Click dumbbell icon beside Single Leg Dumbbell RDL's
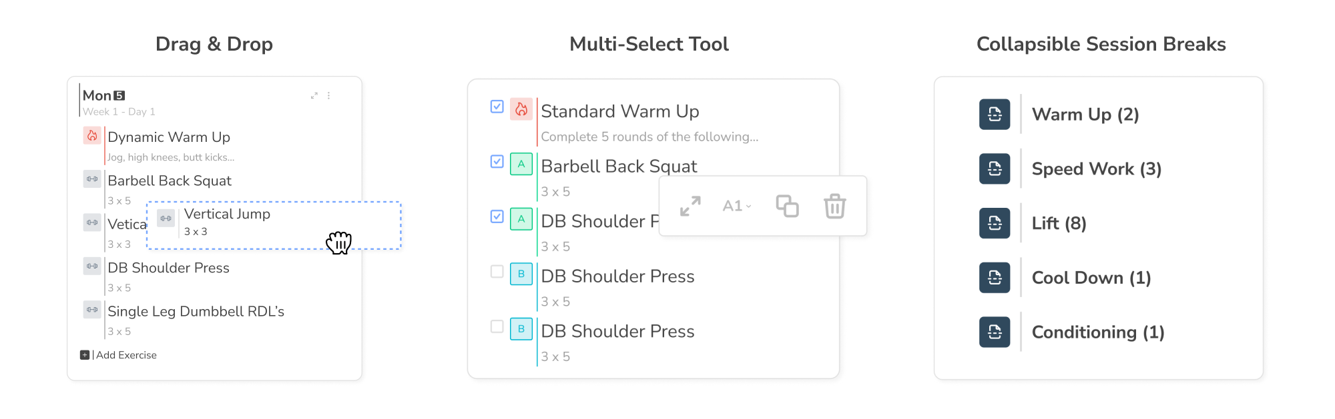This screenshot has height=419, width=1335. 92,310
